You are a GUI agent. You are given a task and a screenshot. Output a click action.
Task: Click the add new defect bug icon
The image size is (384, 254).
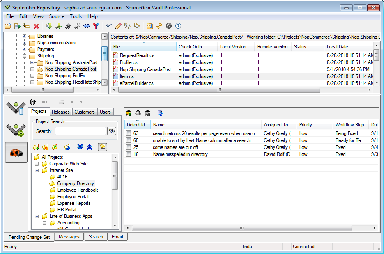tap(129, 113)
